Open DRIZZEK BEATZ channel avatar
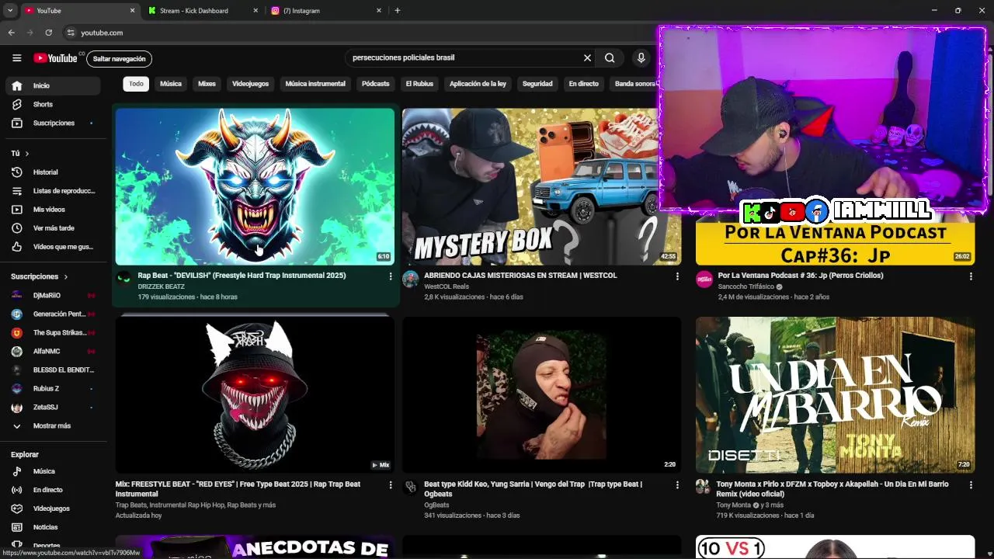Viewport: 994px width, 559px height. tap(123, 279)
